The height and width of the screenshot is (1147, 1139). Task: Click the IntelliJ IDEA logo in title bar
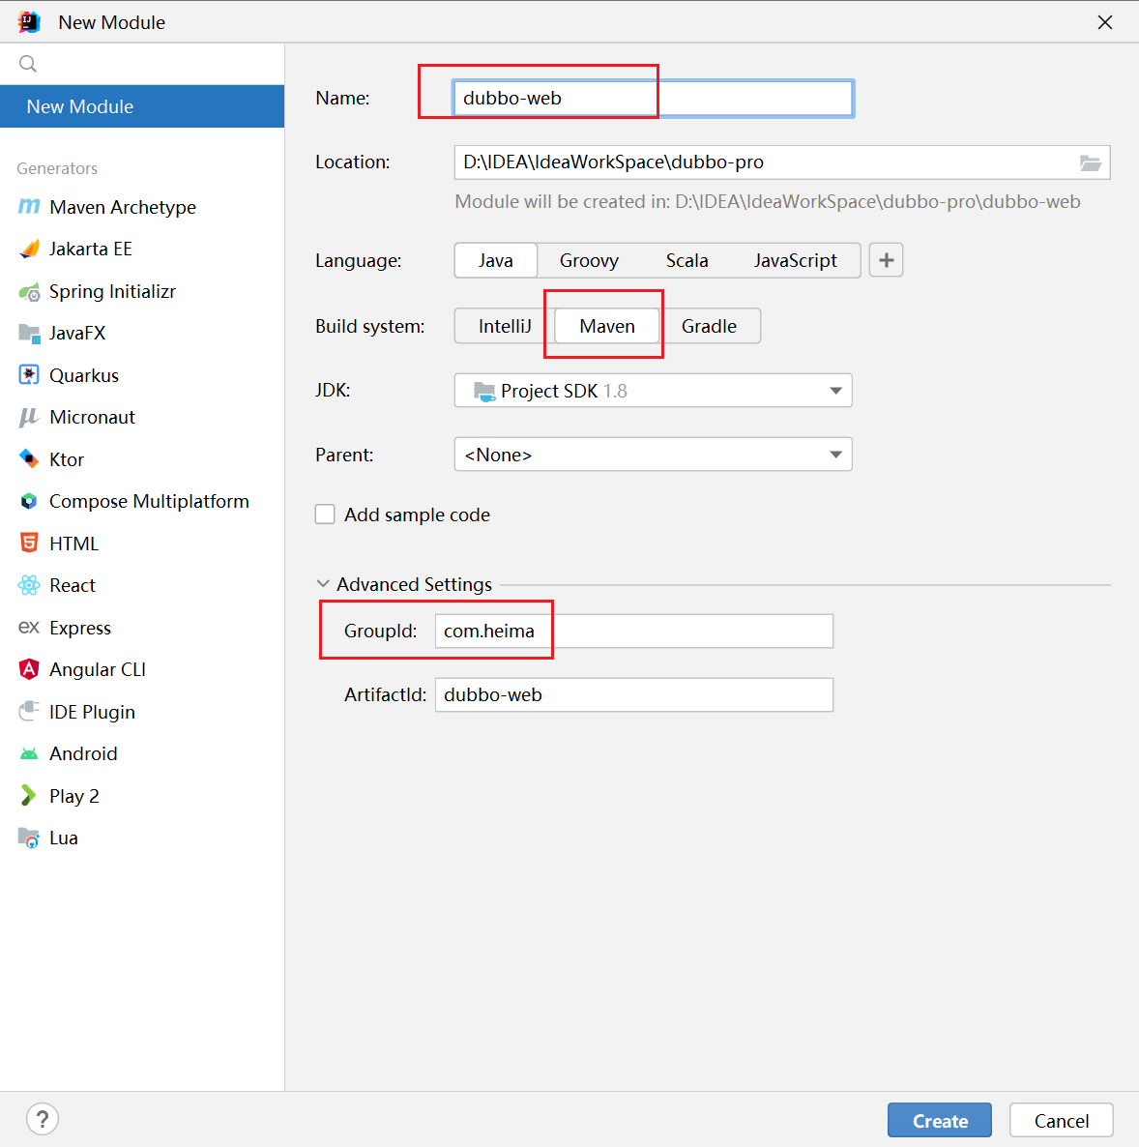coord(29,22)
